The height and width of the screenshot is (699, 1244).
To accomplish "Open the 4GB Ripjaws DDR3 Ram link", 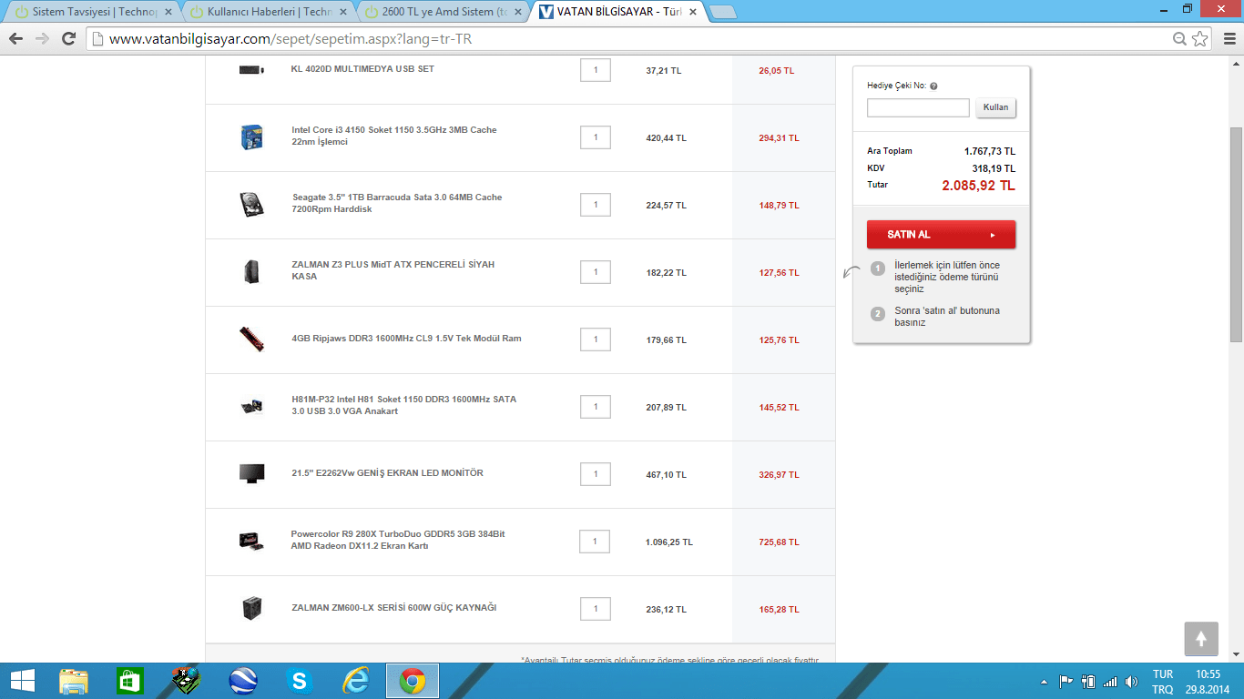I will click(x=406, y=339).
